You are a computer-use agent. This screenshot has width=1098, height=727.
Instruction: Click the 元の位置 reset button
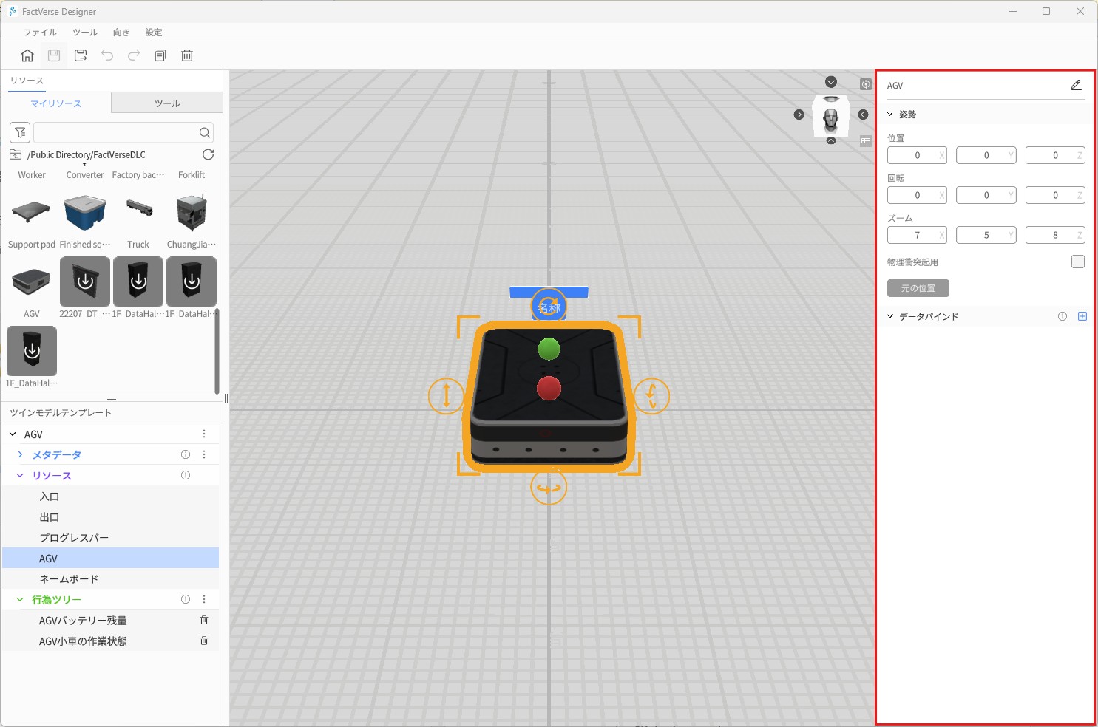point(918,288)
